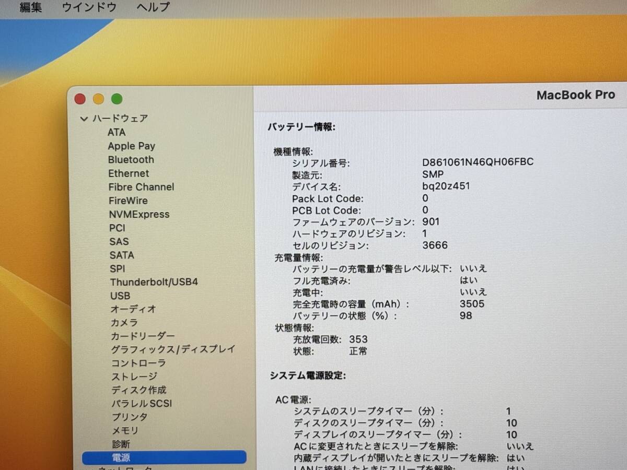Click the 状態情報 subheading

(294, 328)
